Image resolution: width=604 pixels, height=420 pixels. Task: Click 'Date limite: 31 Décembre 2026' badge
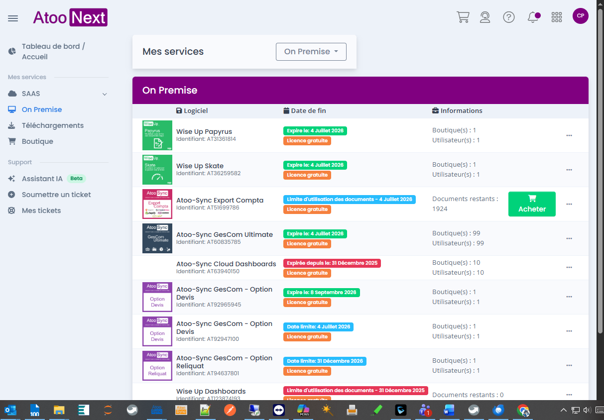(325, 361)
